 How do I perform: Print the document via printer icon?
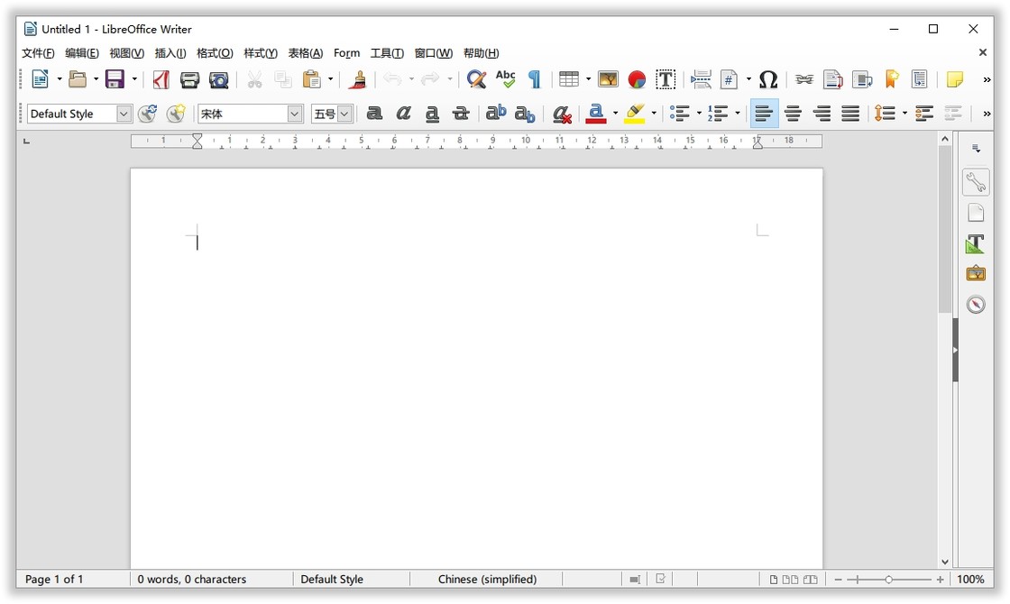[189, 80]
